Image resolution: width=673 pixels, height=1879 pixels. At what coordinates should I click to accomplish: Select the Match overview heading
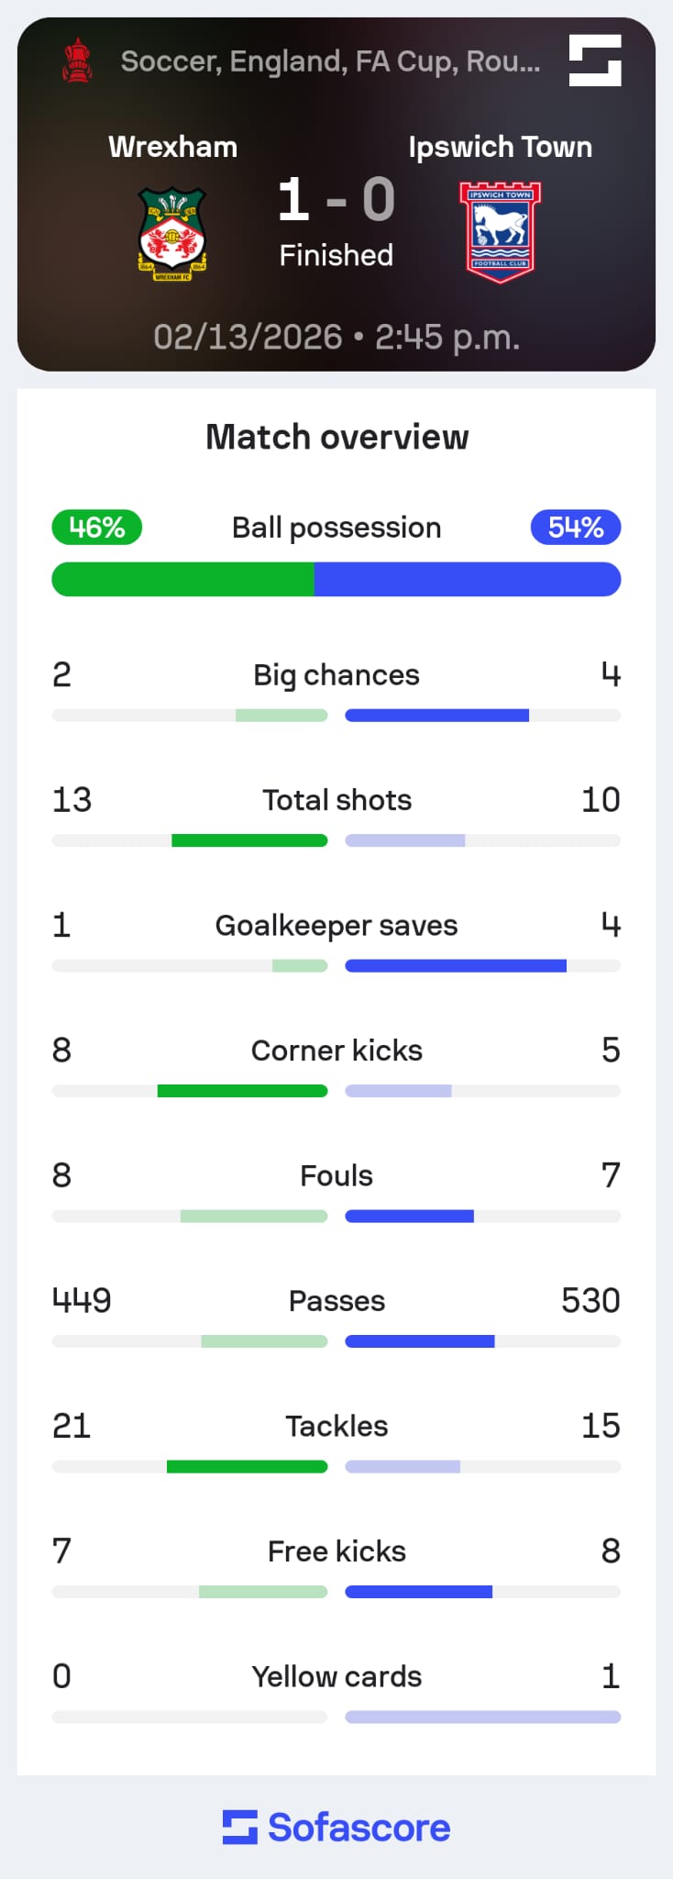click(x=336, y=438)
